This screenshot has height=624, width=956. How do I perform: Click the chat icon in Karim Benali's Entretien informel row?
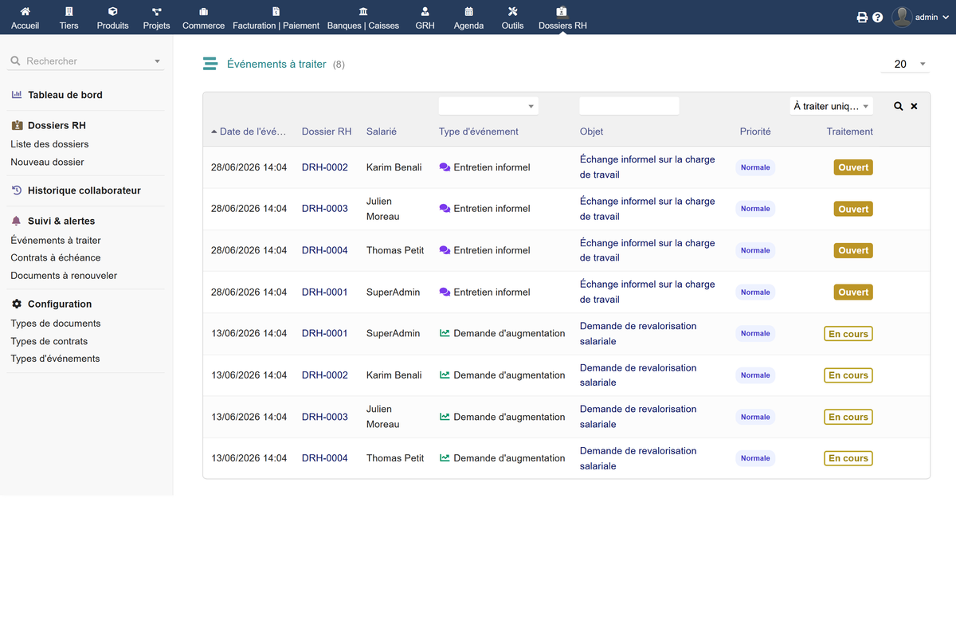click(x=445, y=167)
